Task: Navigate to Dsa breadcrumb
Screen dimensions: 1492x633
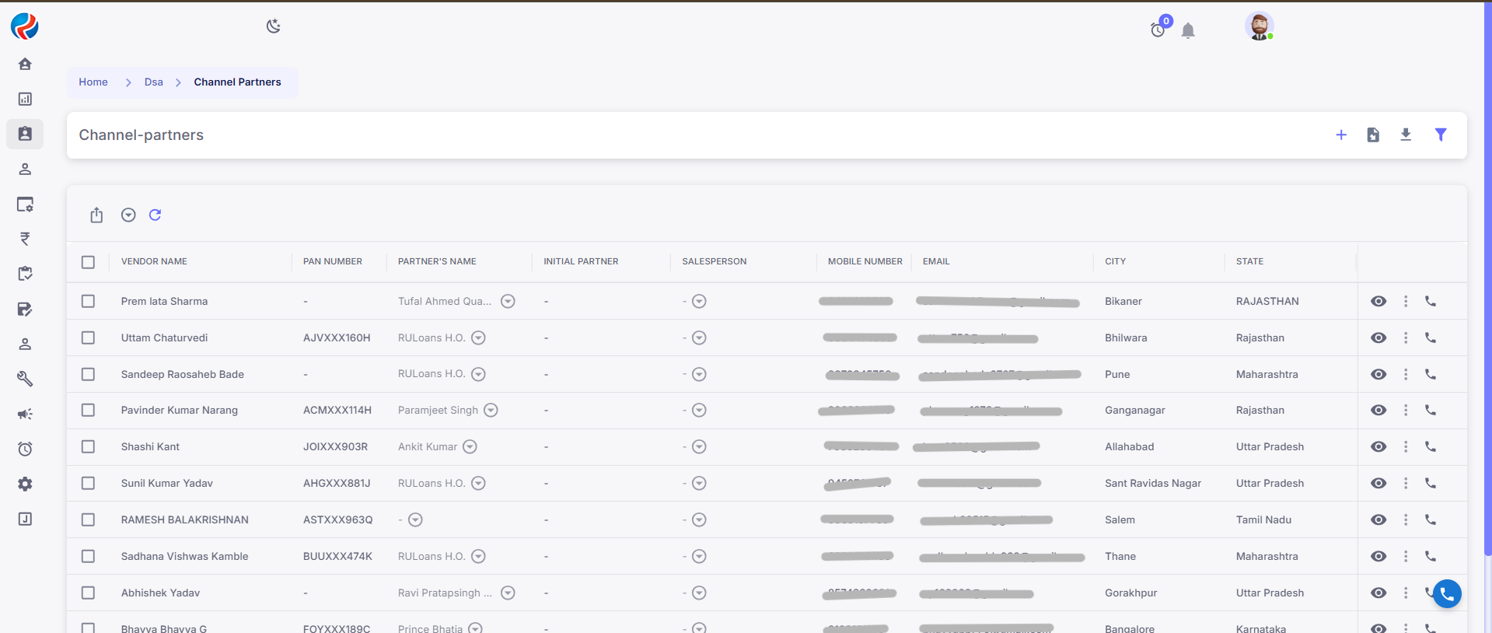Action: point(153,82)
